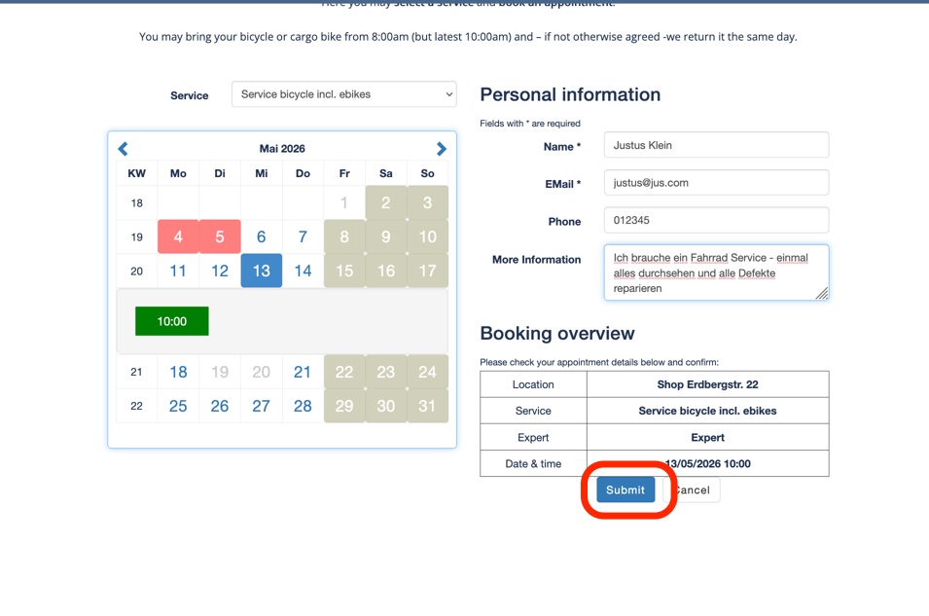Select May 11 in calendar

pos(178,271)
